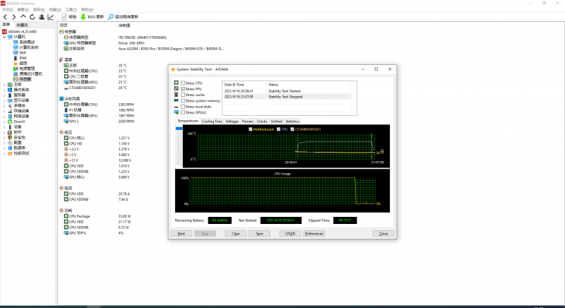
Task: Enable the Stress GPU(s) checkbox
Action: point(183,112)
